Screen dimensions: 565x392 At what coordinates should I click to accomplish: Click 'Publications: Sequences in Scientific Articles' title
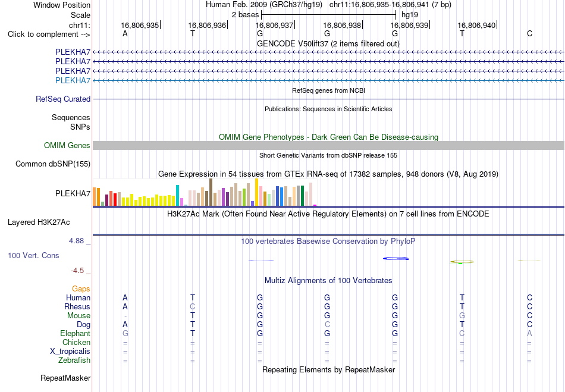tap(328, 109)
